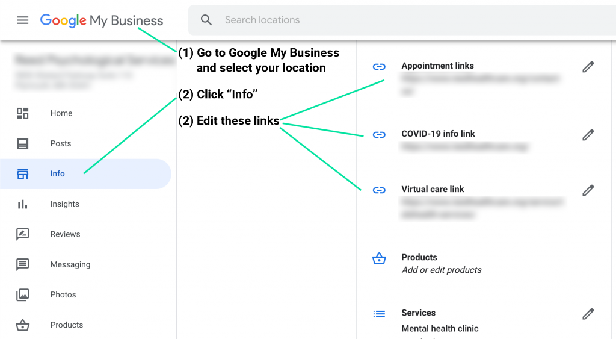Click Add or edit products
This screenshot has height=339, width=616.
point(441,270)
